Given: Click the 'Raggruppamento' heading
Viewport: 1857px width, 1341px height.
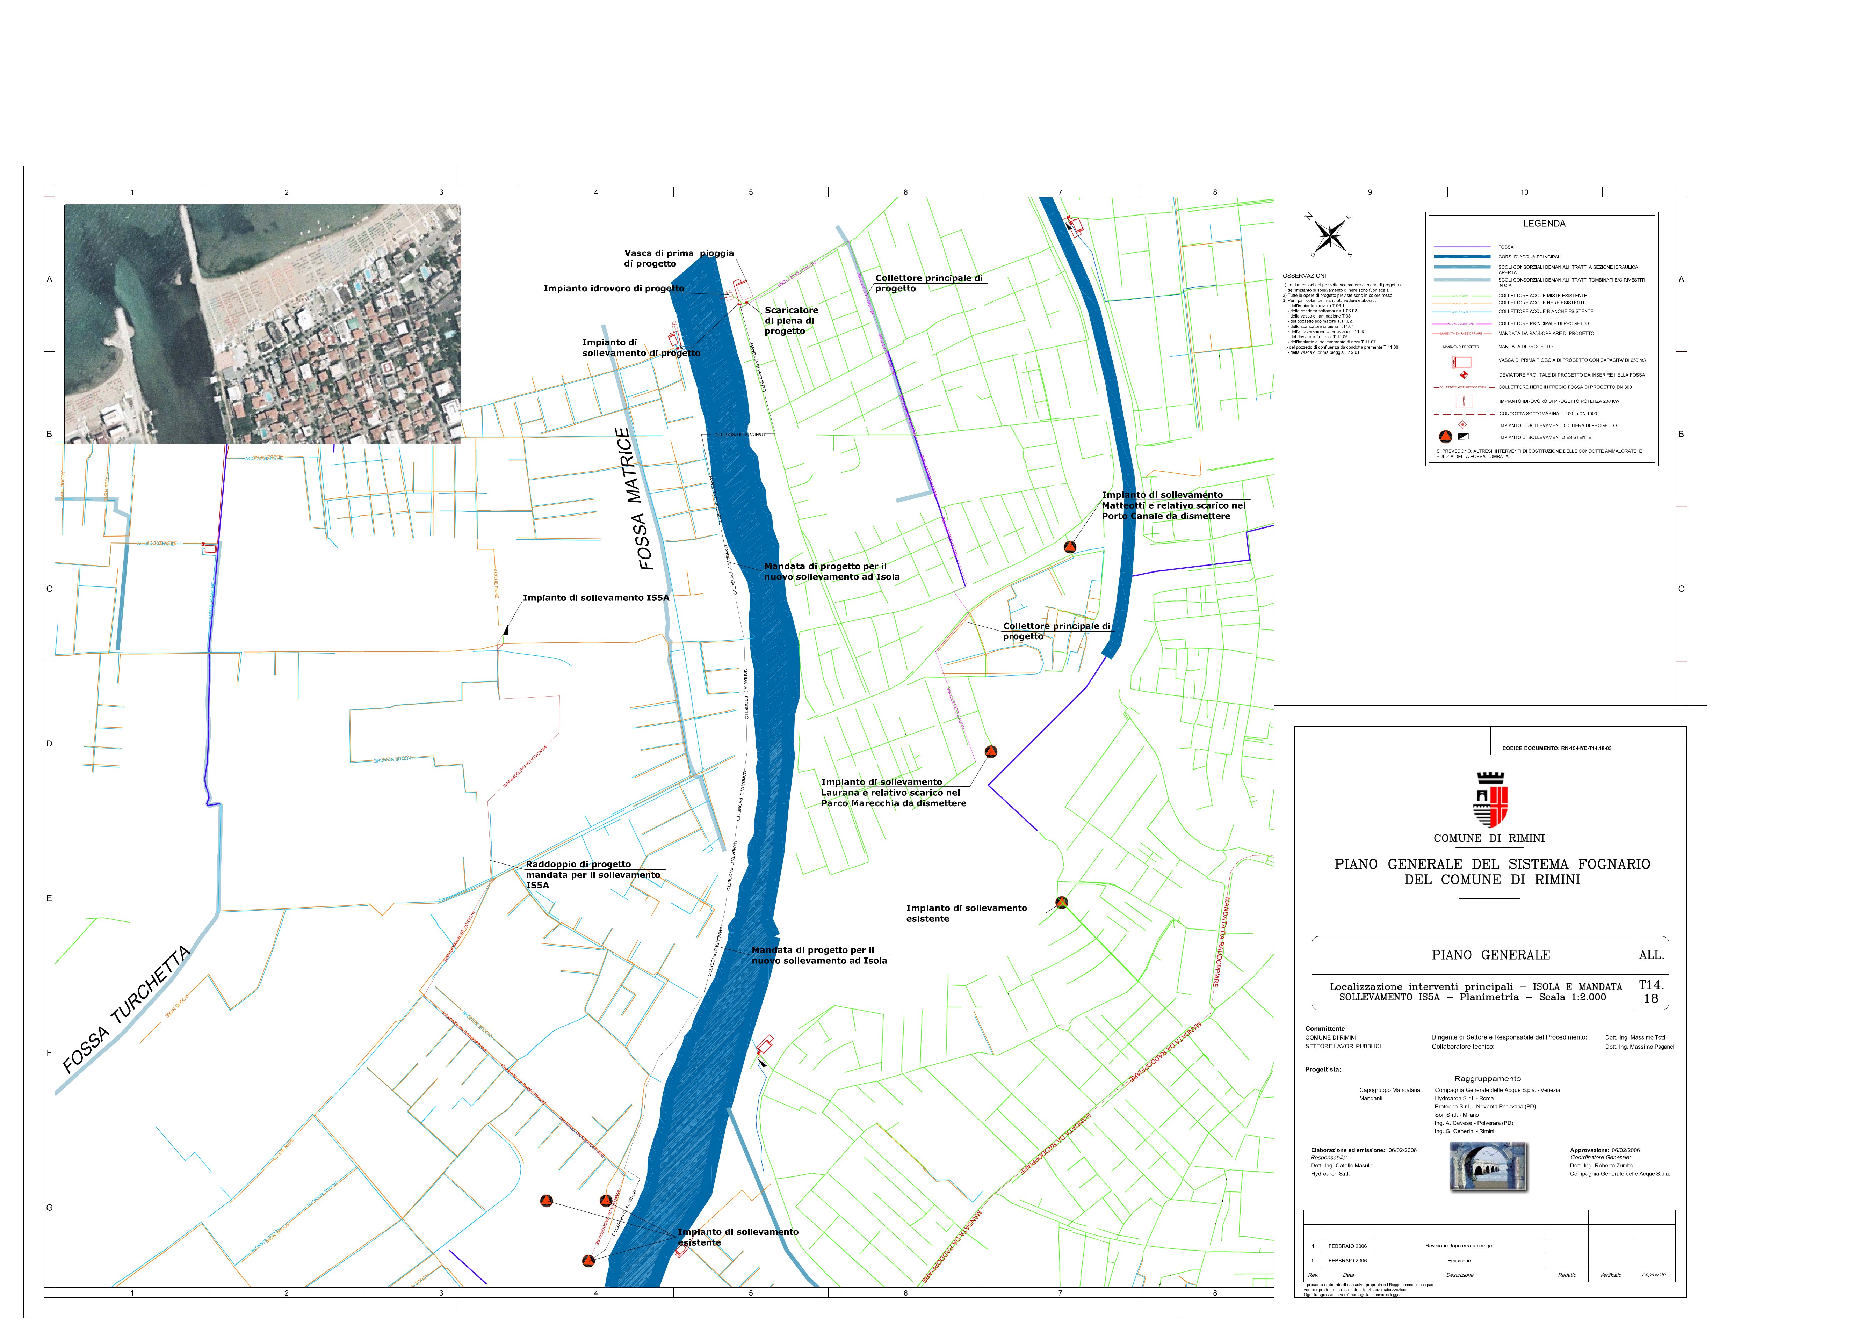Looking at the screenshot, I should coord(1488,1079).
